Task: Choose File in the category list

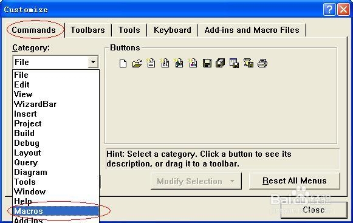Action: pos(56,75)
